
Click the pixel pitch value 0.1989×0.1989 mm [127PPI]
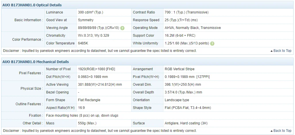click(x=187, y=77)
